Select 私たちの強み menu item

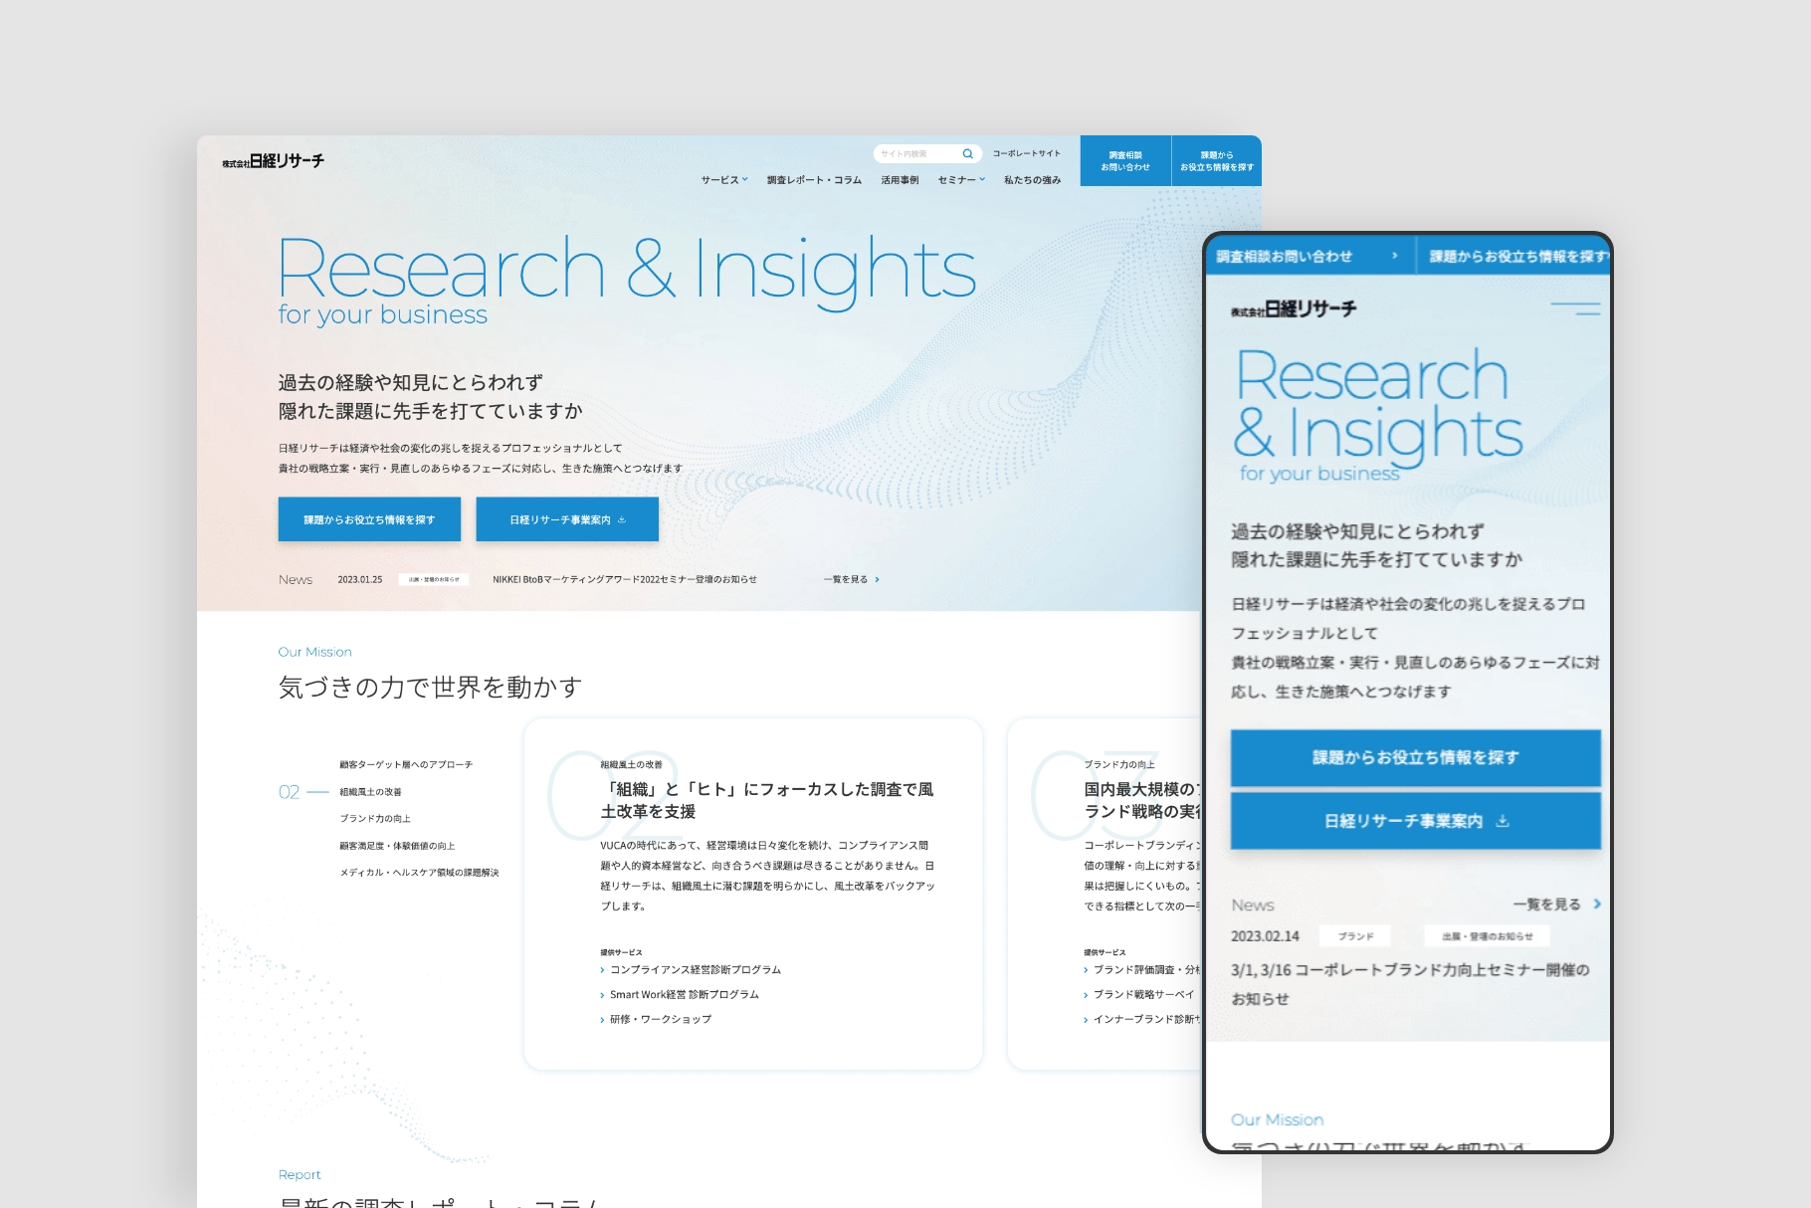1032,180
